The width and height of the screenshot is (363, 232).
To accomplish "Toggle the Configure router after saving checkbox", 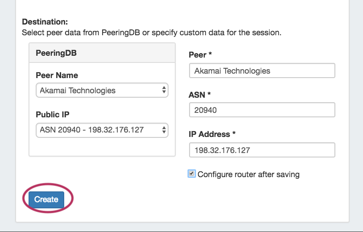I will tap(192, 174).
